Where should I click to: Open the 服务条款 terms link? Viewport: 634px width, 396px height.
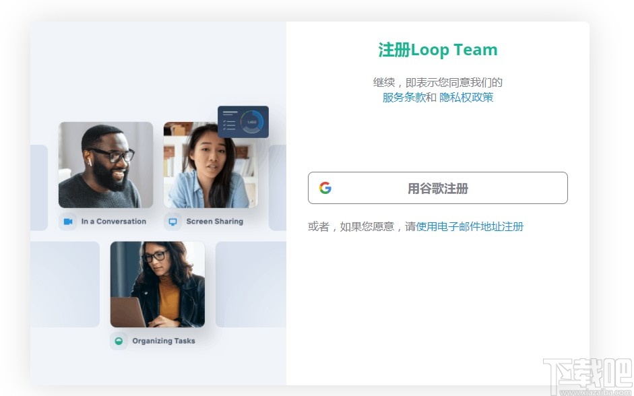[x=405, y=97]
